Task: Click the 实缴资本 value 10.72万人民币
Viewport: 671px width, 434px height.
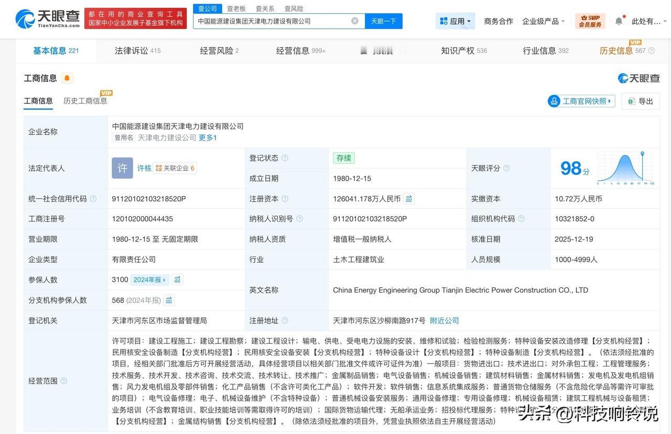Action: (x=579, y=199)
